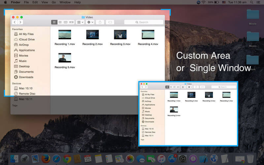Click the Edit Tags button in large Video window
This screenshot has height=165, width=264.
[110, 22]
